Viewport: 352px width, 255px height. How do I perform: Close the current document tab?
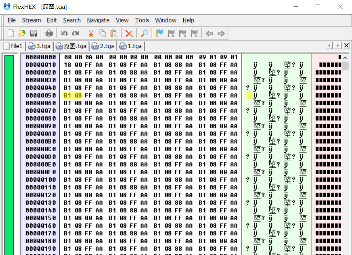tap(346, 46)
